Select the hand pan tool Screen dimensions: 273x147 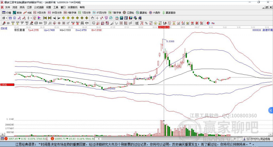point(93,18)
